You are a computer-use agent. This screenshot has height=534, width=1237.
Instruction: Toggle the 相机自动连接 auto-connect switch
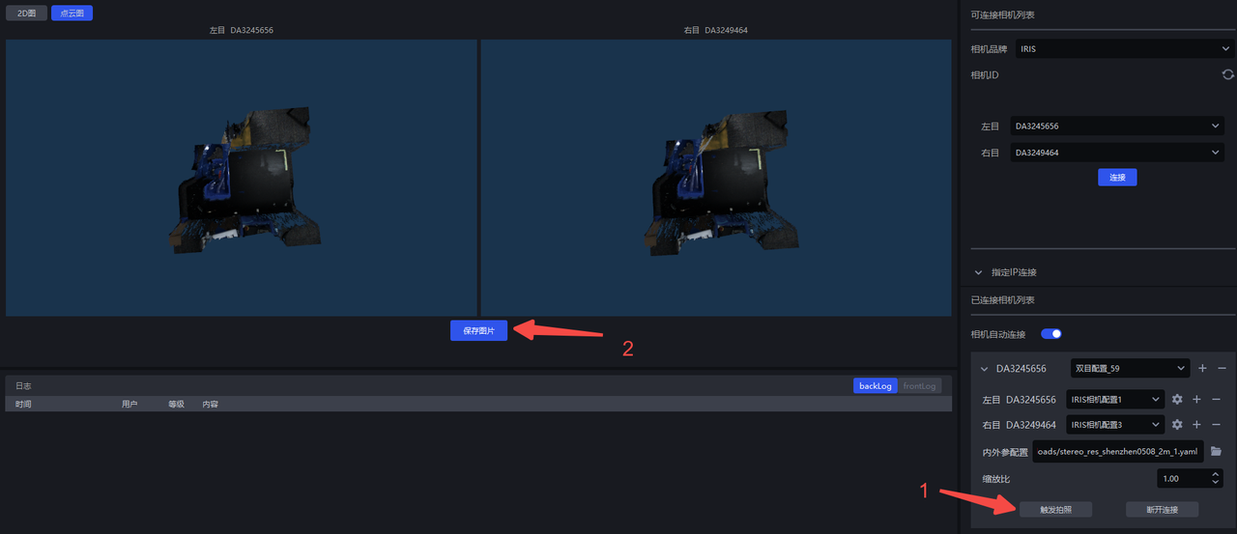pyautogui.click(x=1050, y=334)
